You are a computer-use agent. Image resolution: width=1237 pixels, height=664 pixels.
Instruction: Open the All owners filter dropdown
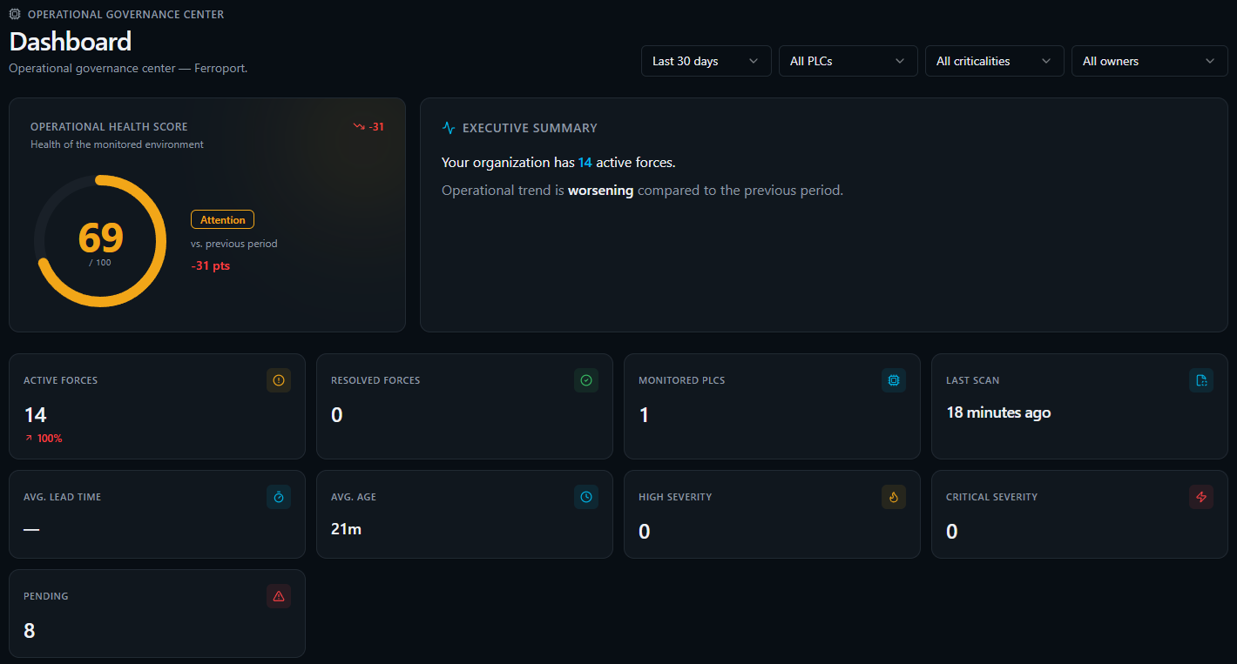[1150, 61]
